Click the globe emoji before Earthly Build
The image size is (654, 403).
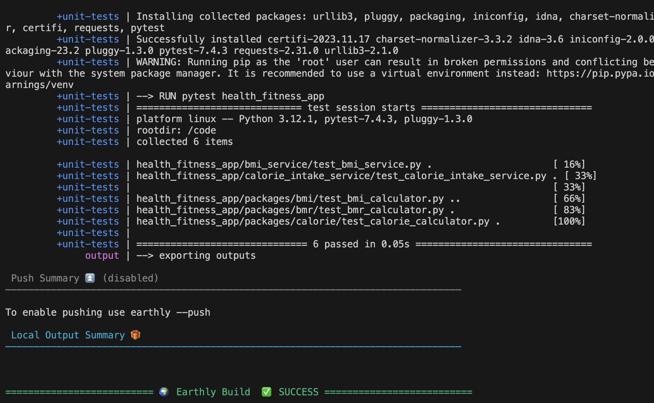[164, 392]
